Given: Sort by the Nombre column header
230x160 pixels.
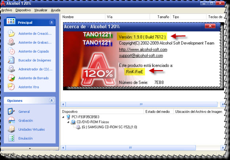Looking at the screenshot, I should 83,17.
